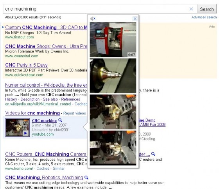Open the Similar link for www.komo.com
Screen dimensions: 219x189
tap(59, 169)
